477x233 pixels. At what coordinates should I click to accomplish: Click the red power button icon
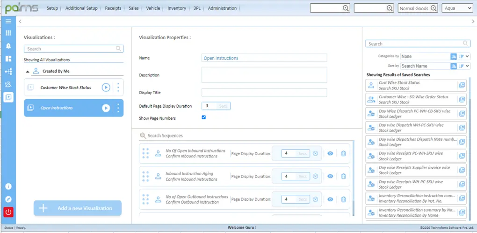click(8, 212)
